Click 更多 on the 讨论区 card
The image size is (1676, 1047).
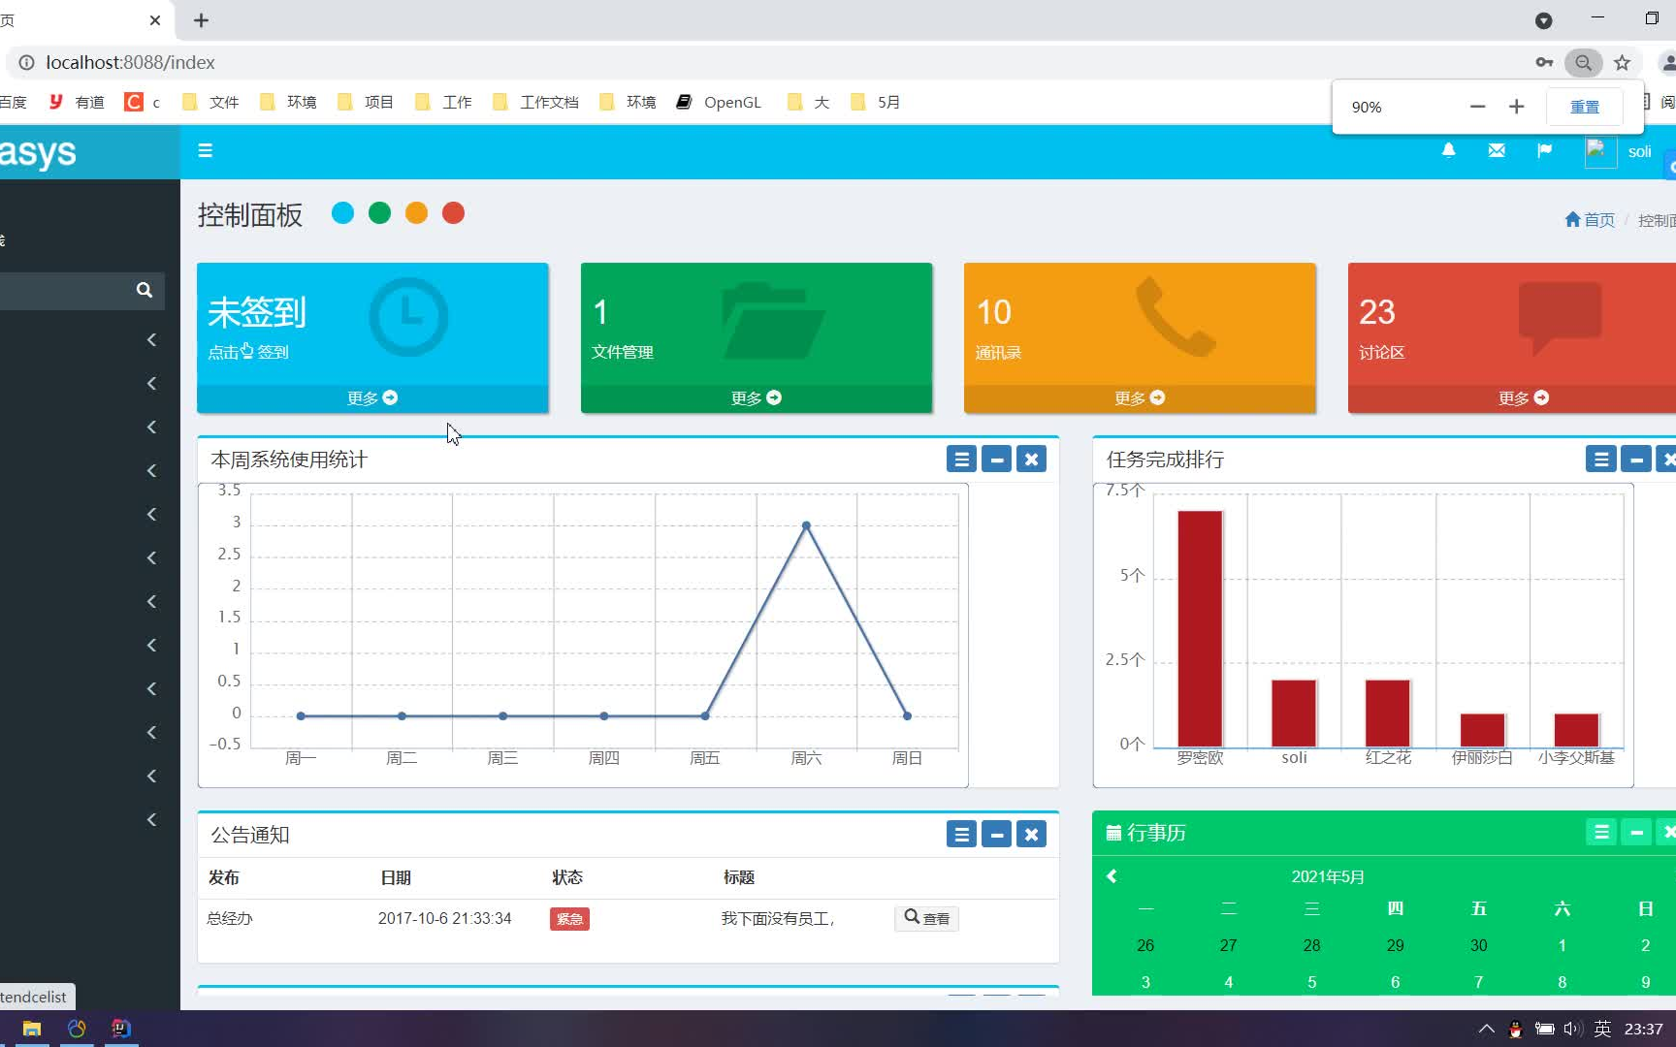[x=1524, y=398]
